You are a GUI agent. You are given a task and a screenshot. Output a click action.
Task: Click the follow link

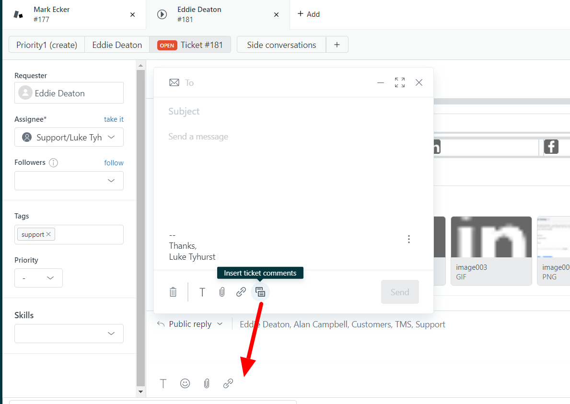pos(114,163)
